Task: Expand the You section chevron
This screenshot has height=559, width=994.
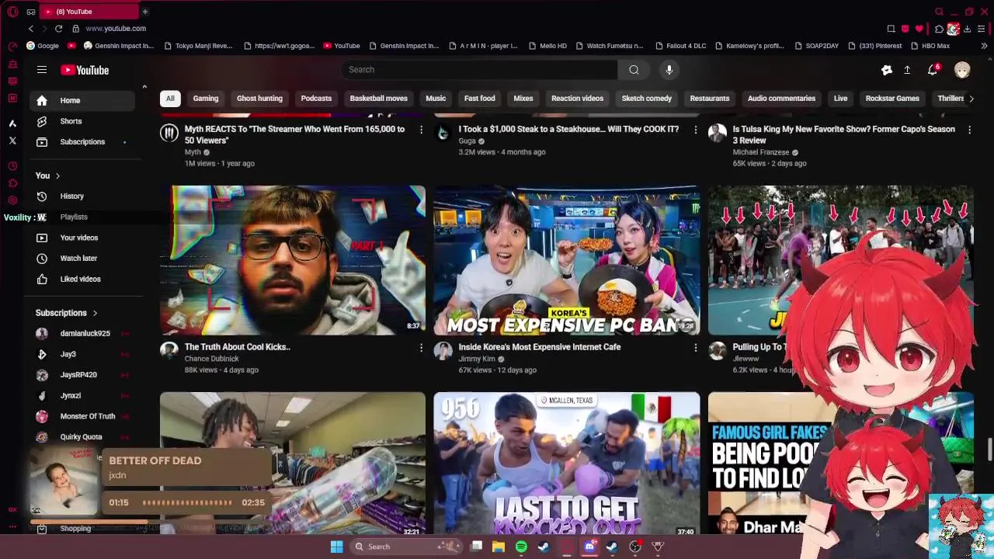Action: tap(57, 176)
